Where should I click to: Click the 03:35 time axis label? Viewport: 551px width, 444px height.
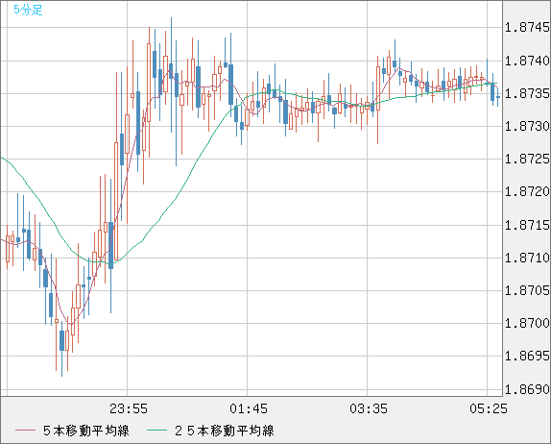pyautogui.click(x=369, y=408)
